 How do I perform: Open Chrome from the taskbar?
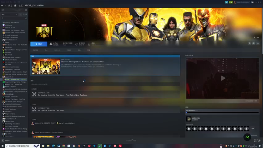(x=63, y=146)
